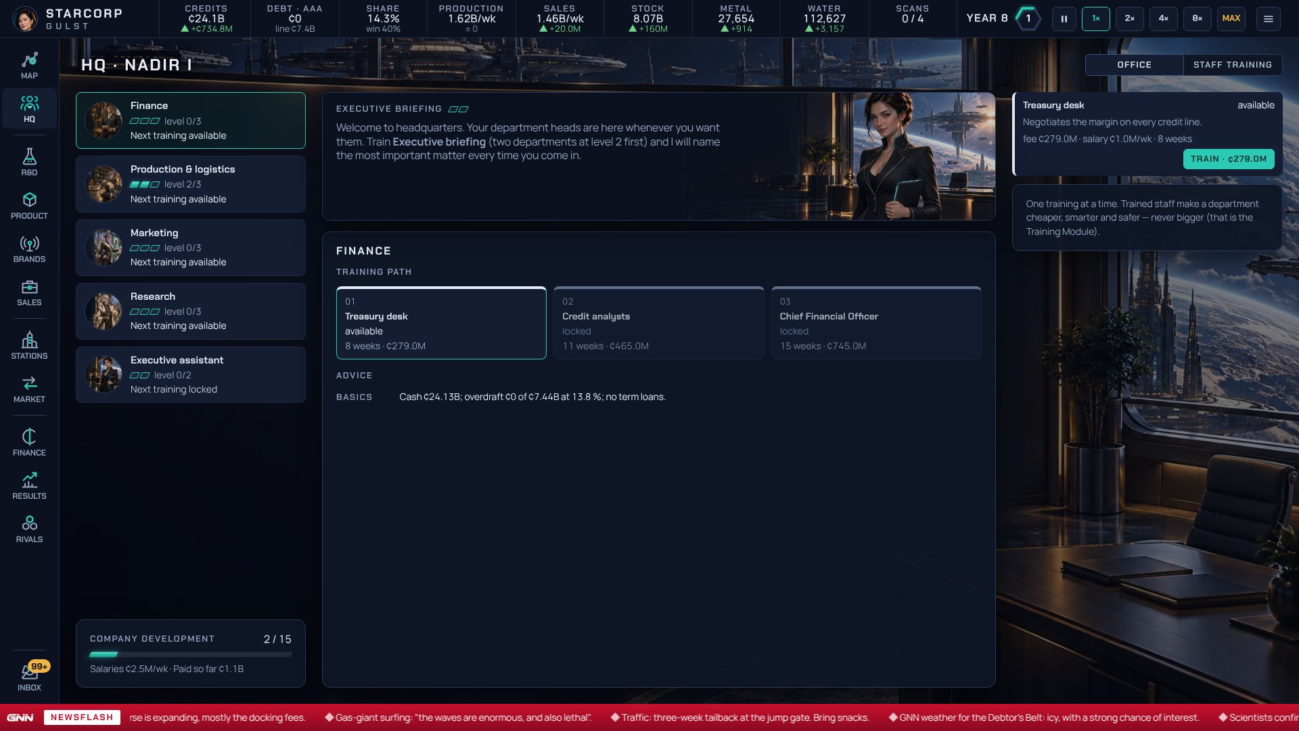The image size is (1299, 731).
Task: Open the Stations sidebar icon
Action: (x=29, y=345)
